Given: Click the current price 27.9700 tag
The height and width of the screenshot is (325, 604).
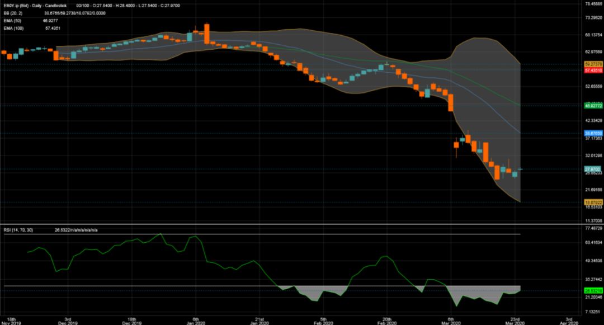Looking at the screenshot, I should (592, 169).
